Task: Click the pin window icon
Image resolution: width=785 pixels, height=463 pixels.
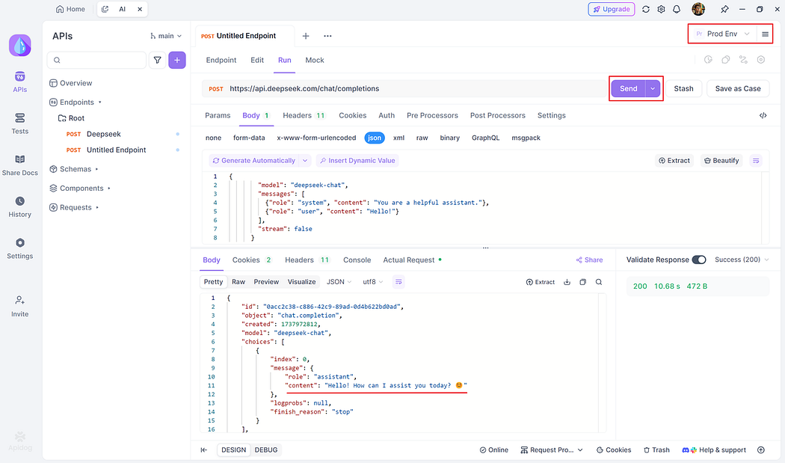Action: pos(724,9)
